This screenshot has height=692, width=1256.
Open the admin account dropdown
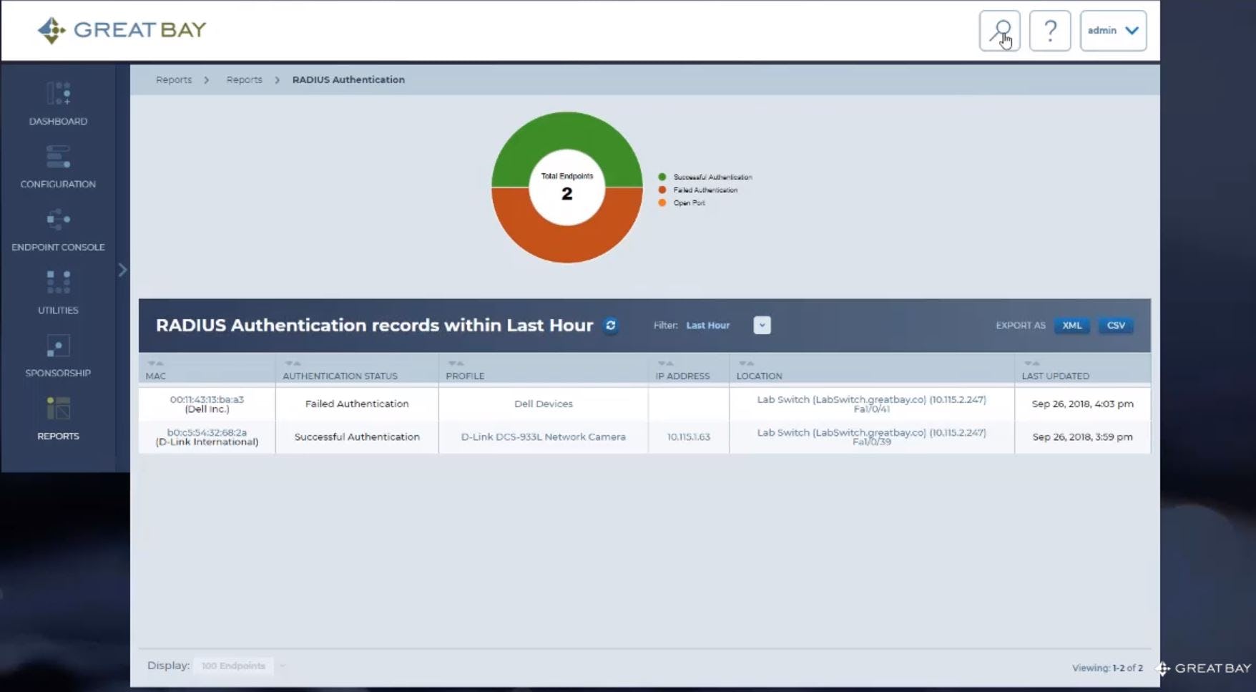(x=1112, y=30)
